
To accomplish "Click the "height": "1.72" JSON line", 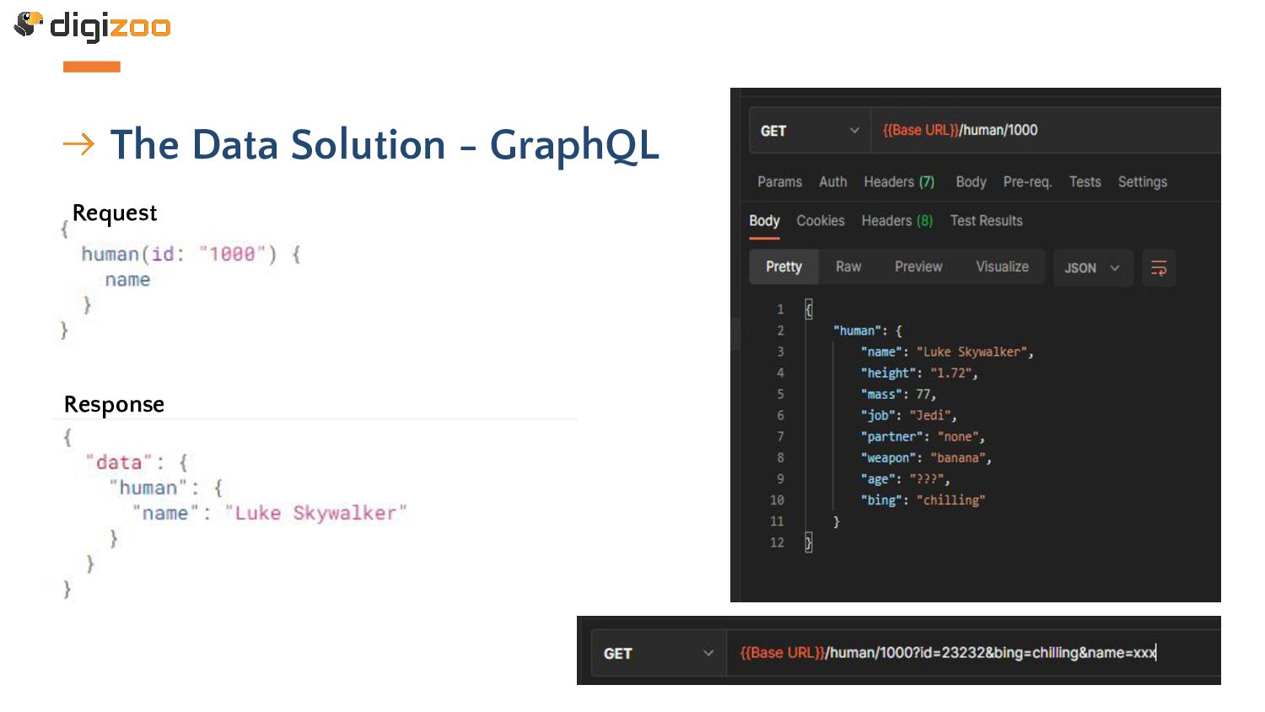I will tap(919, 373).
